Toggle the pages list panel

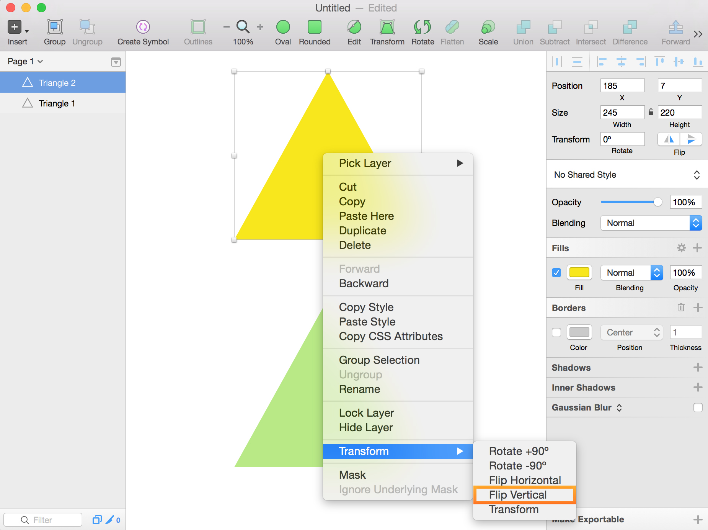point(116,62)
